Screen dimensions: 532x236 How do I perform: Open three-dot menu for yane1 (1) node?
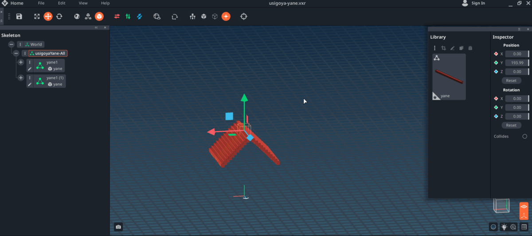(x=30, y=78)
